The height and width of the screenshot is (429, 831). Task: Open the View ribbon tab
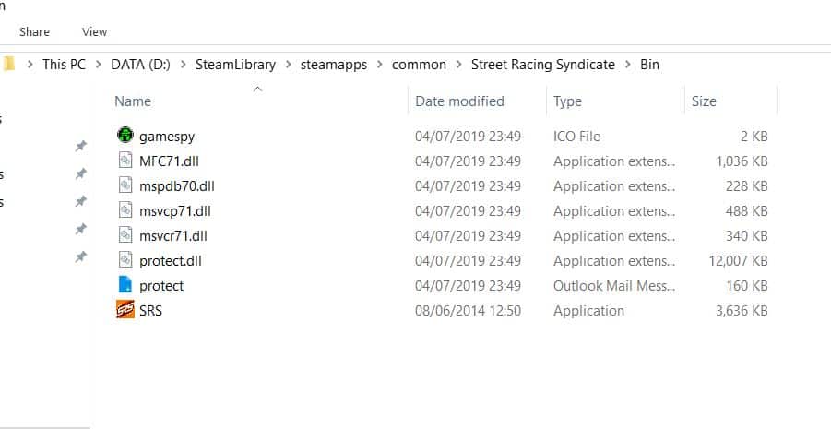coord(94,31)
